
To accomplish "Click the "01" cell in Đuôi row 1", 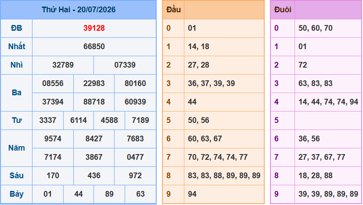I will [328, 47].
